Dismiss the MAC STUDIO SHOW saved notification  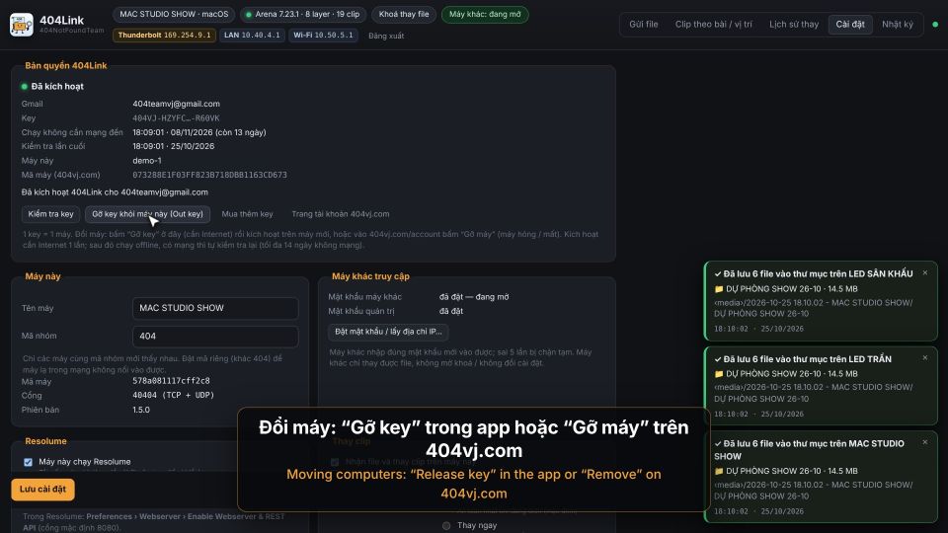click(x=925, y=442)
